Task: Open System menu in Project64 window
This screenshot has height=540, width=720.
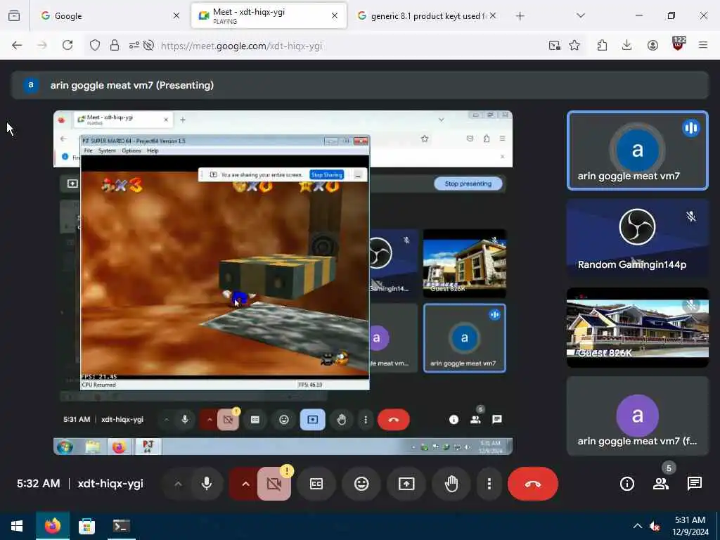Action: click(107, 150)
